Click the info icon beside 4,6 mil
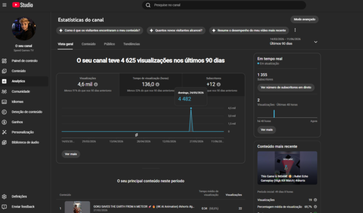The image size is (363, 213). click(96, 85)
